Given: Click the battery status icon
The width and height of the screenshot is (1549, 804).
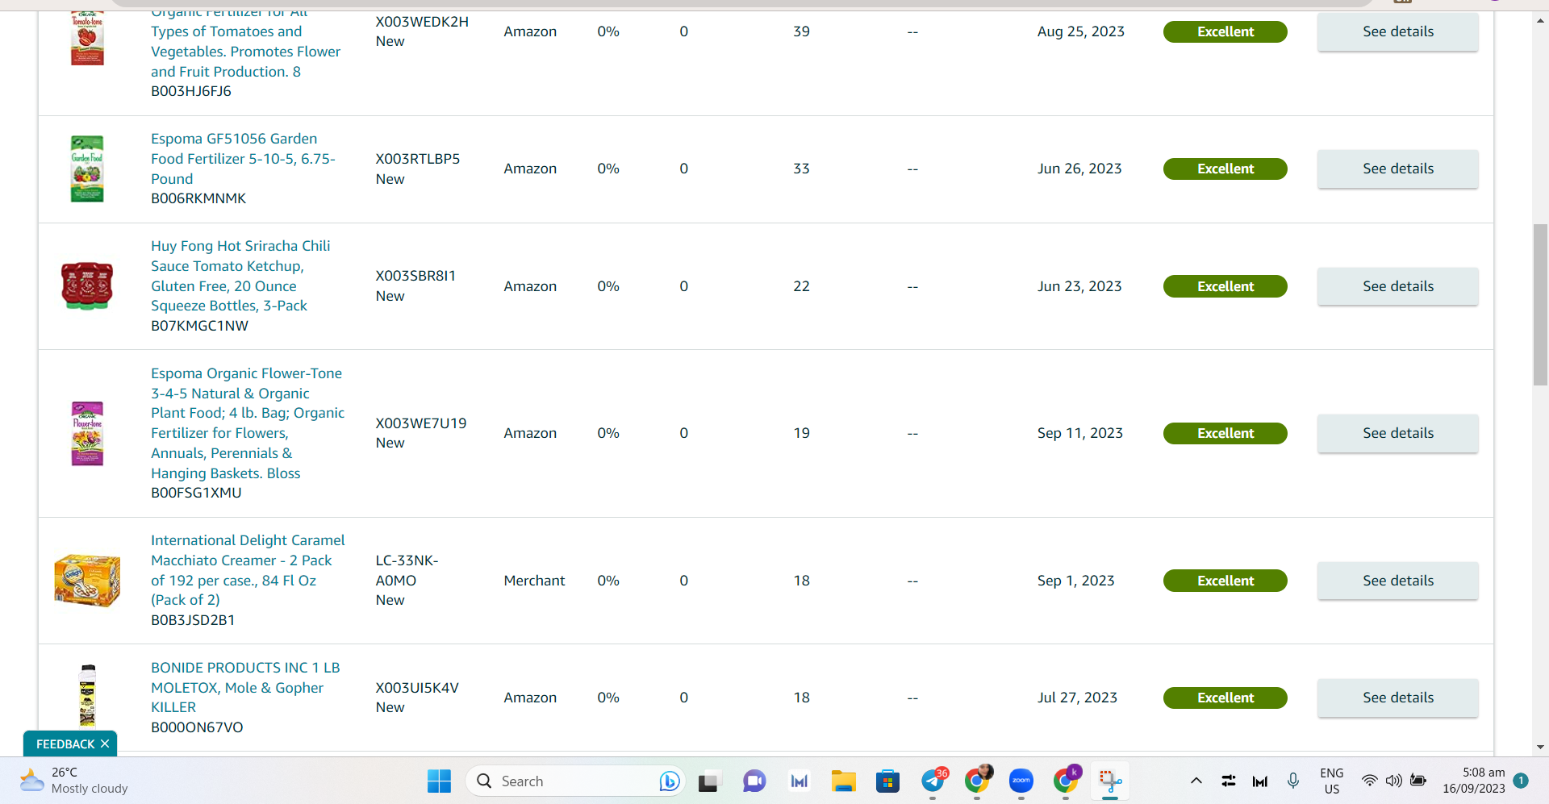Looking at the screenshot, I should (1418, 781).
